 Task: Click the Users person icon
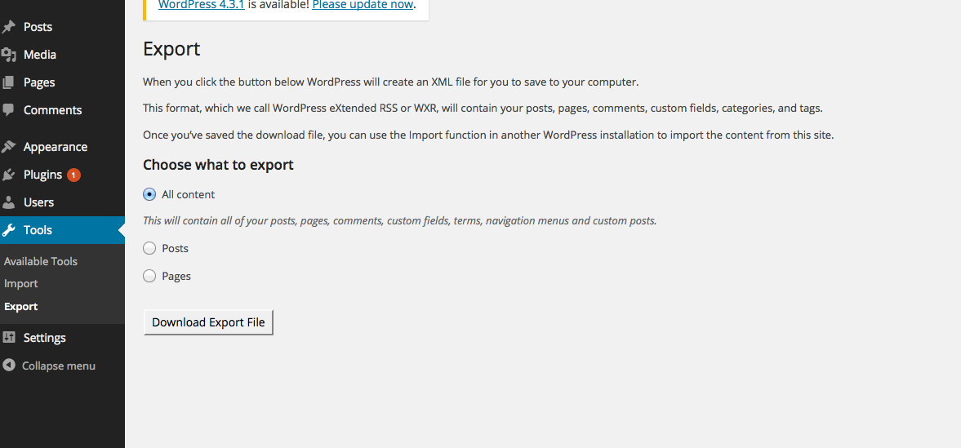click(9, 202)
